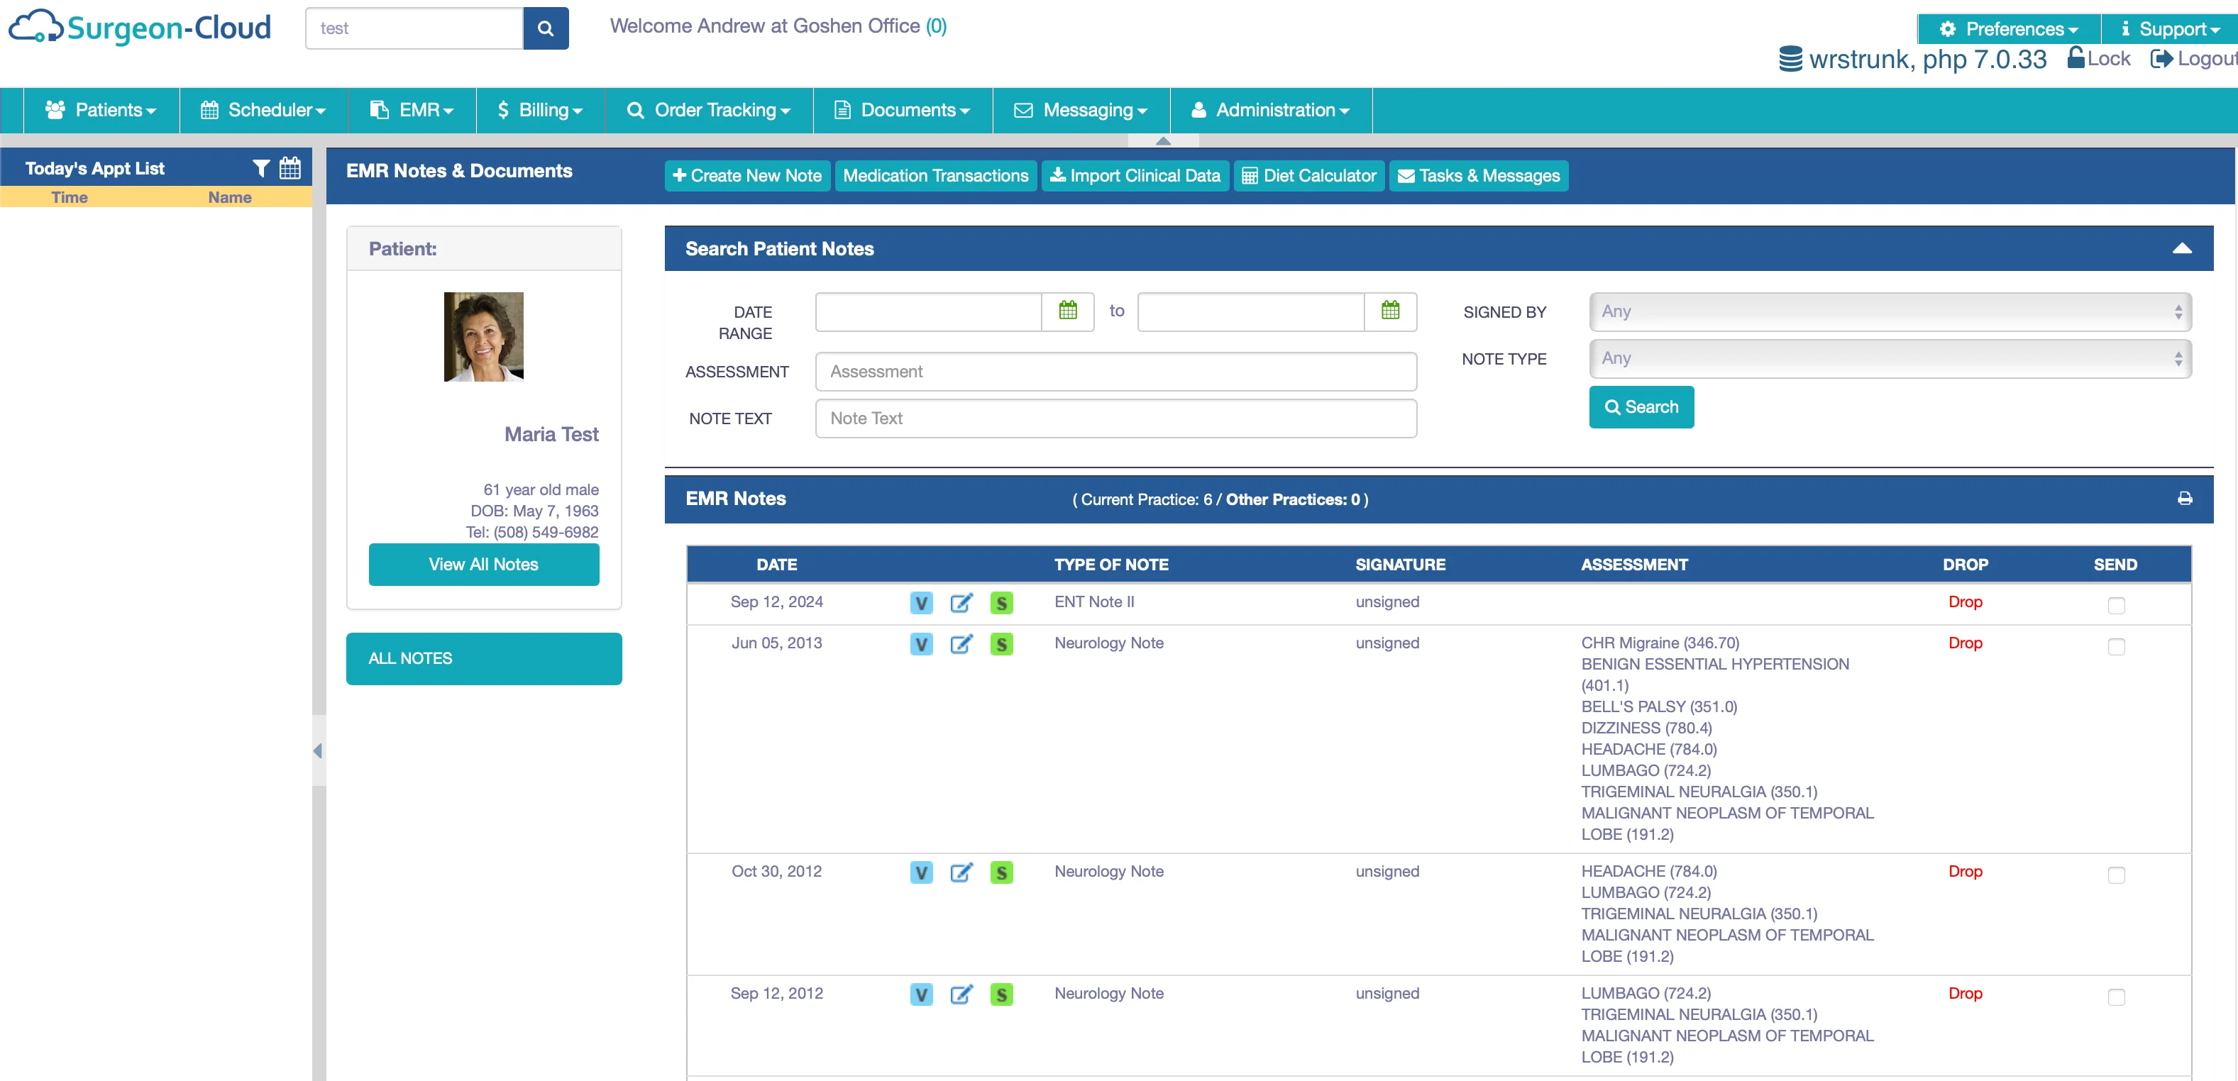This screenshot has width=2238, height=1081.
Task: Open the Note Type dropdown
Action: pyautogui.click(x=1890, y=357)
